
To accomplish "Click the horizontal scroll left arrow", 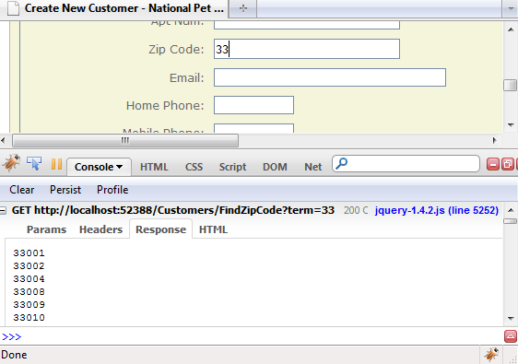I will coord(3,140).
